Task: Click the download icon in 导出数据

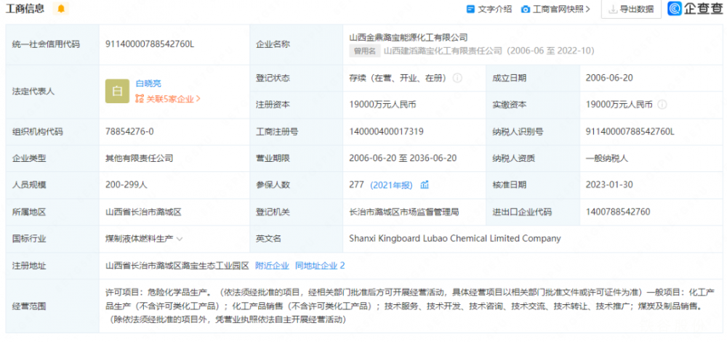Action: pyautogui.click(x=614, y=9)
